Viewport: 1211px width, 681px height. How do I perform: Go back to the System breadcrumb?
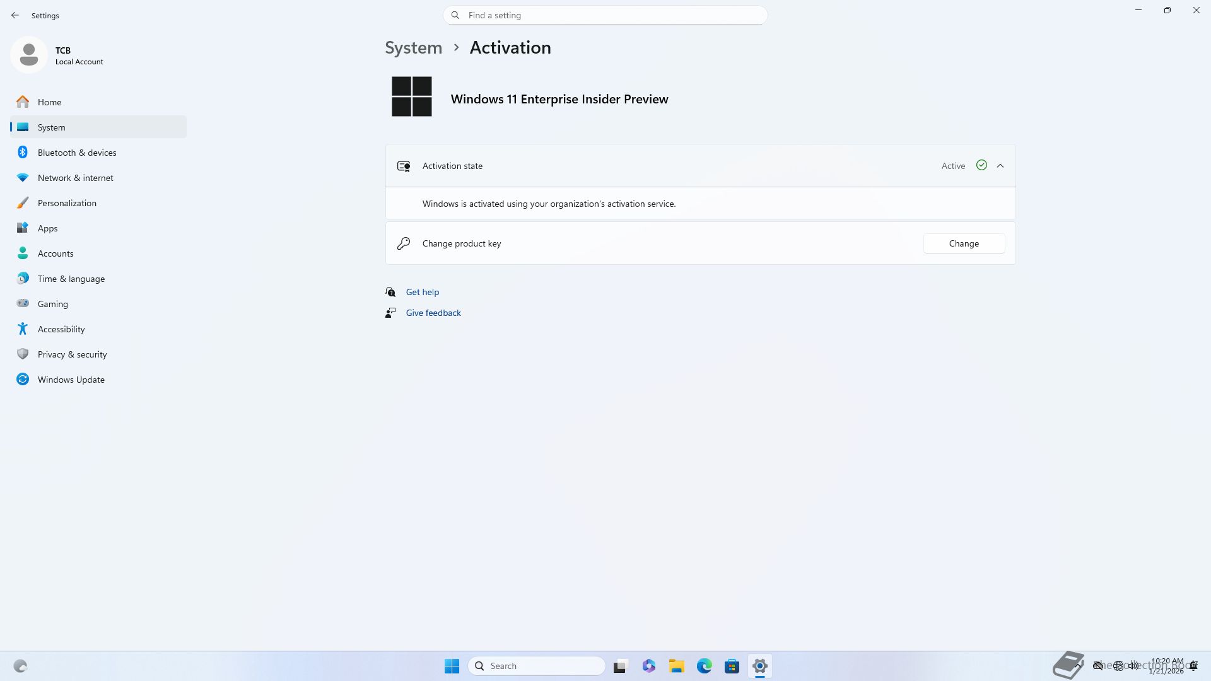click(414, 48)
